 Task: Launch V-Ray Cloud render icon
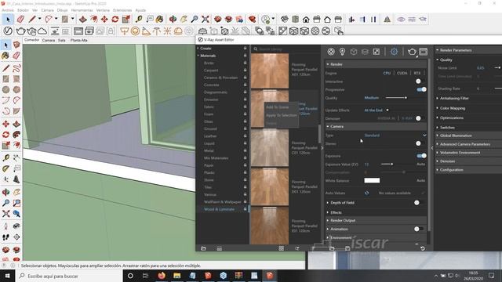[x=42, y=31]
